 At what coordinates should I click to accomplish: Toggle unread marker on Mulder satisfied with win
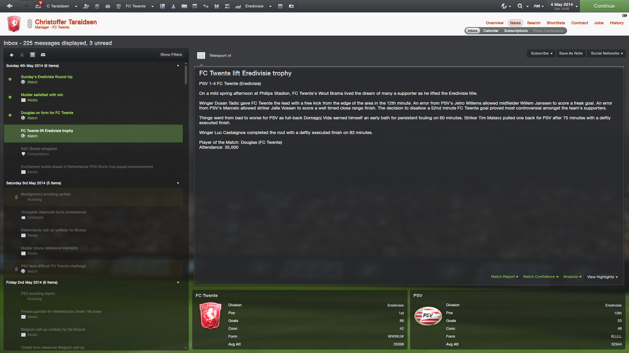tap(10, 97)
